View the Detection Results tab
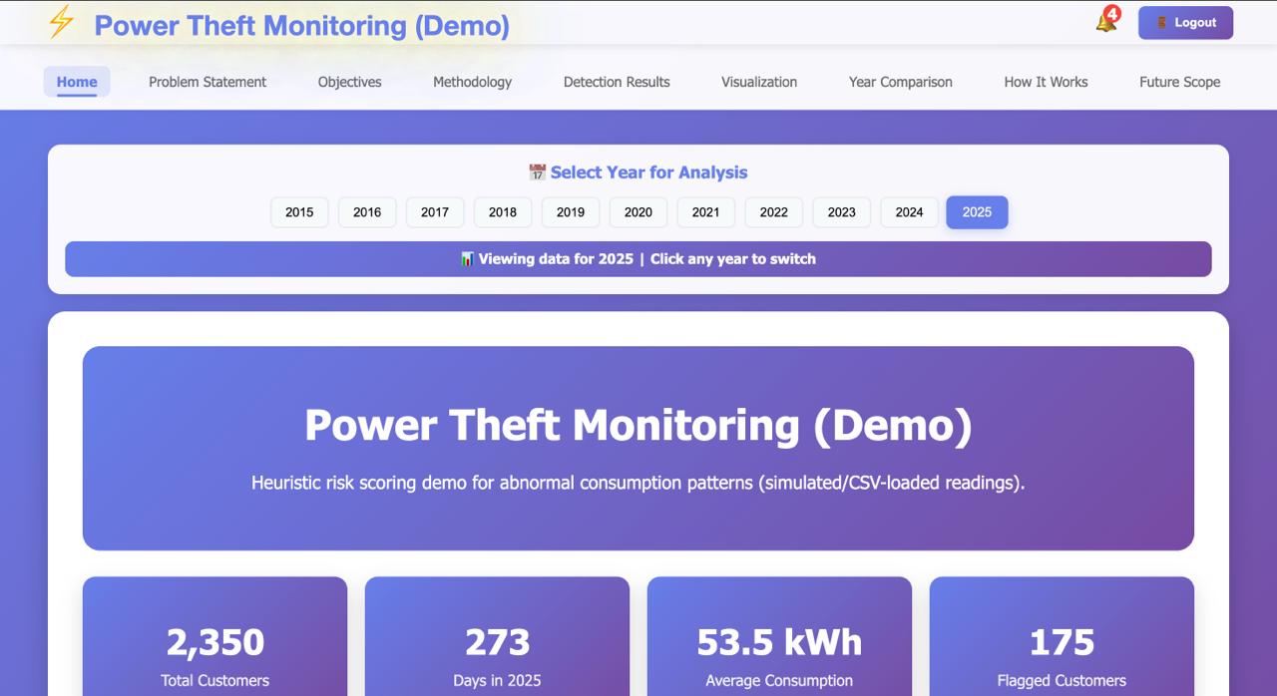Screen dimensions: 1277x696 pyautogui.click(x=617, y=82)
